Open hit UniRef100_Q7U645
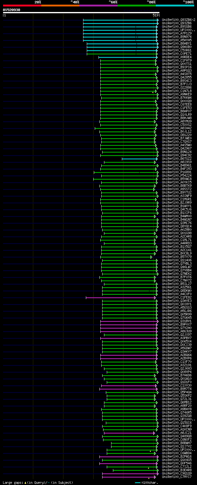This screenshot has height=485, width=197. pos(177,318)
